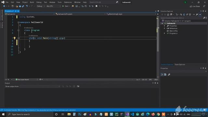Select App.config in Solution Explorer
The width and height of the screenshot is (208, 117).
173,31
